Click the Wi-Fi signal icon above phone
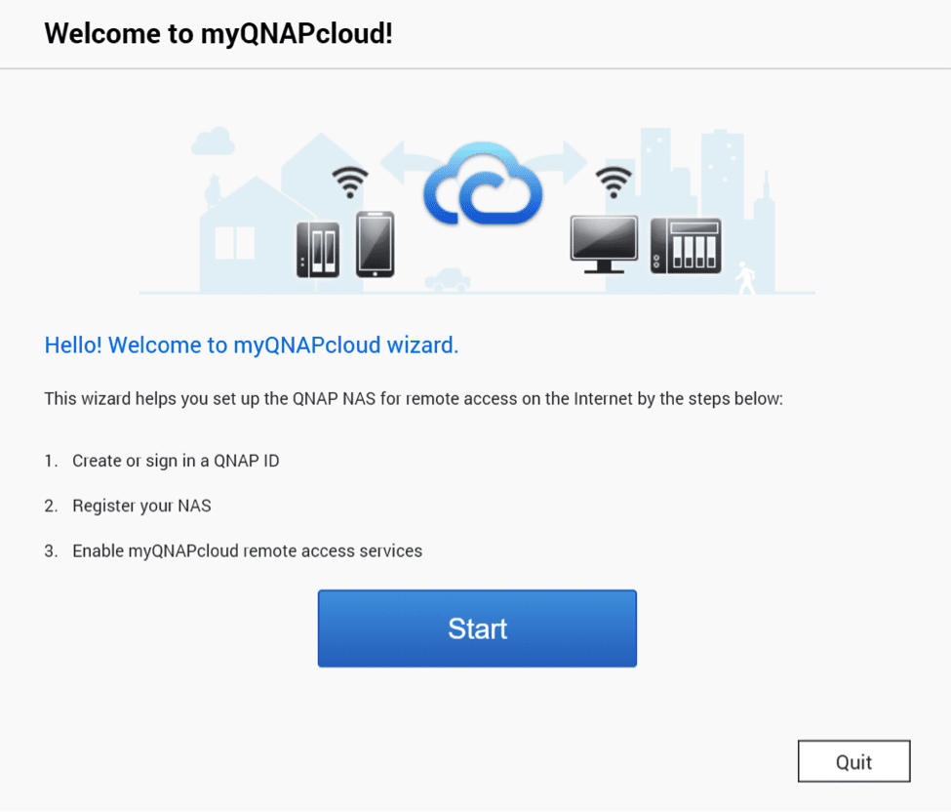951x812 pixels. [350, 183]
